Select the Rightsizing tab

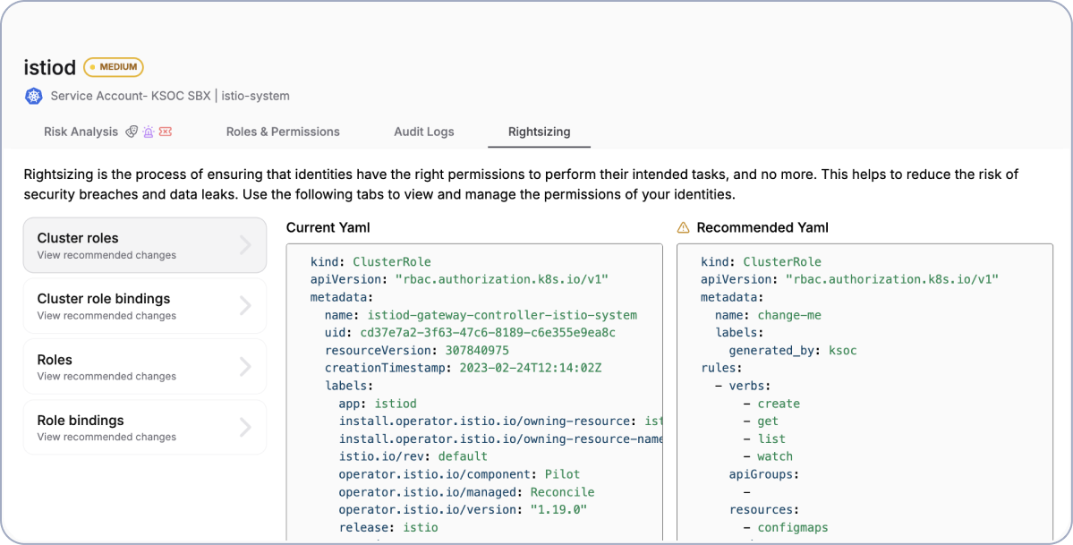point(539,132)
